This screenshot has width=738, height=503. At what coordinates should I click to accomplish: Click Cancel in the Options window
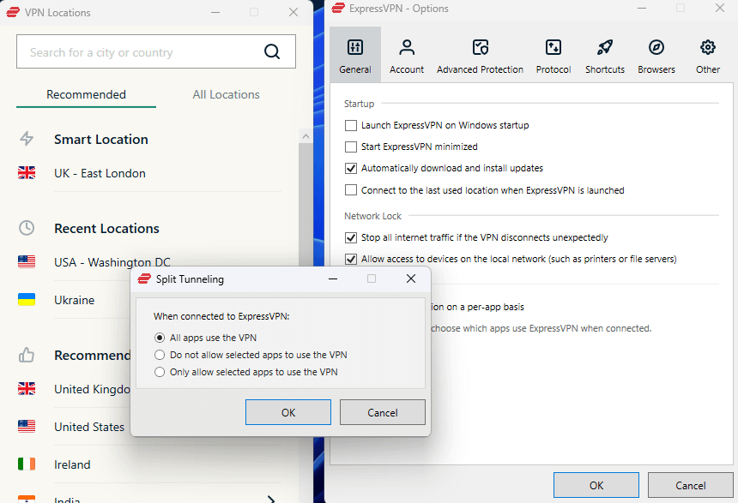pos(691,485)
